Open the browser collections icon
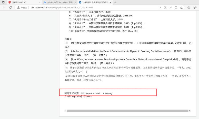Image resolution: width=199 pixels, height=119 pixels. click(x=195, y=8)
